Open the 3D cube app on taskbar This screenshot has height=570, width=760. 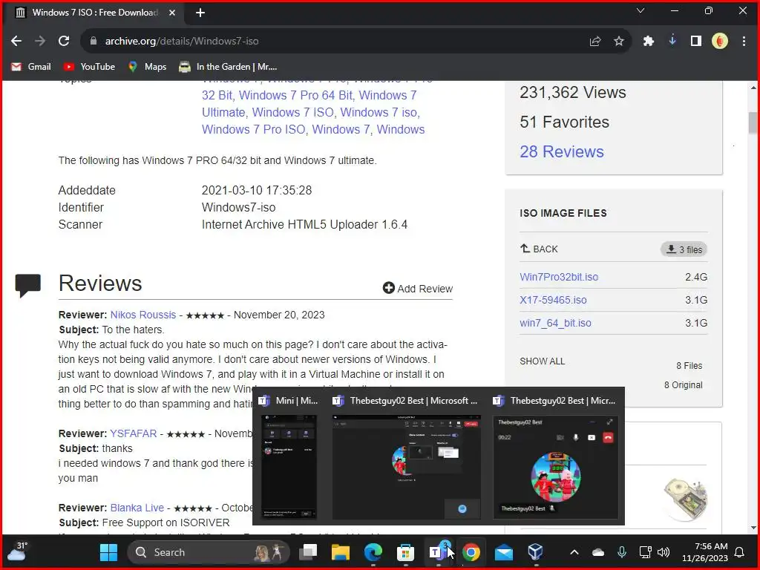pyautogui.click(x=536, y=552)
